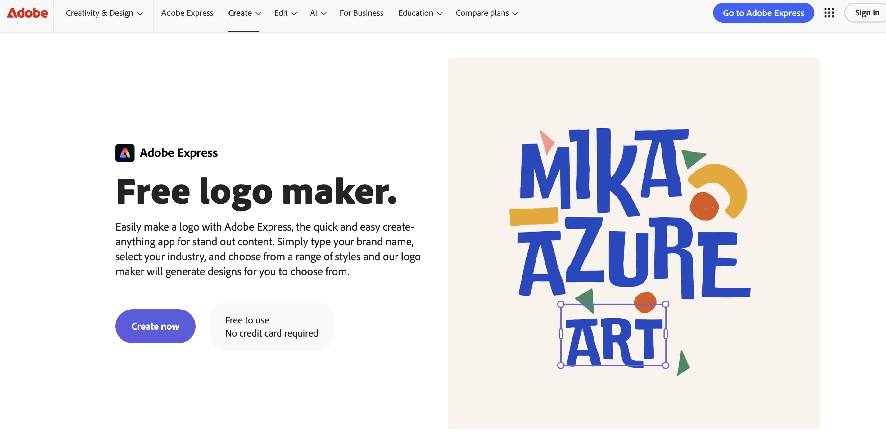The height and width of the screenshot is (440, 886).
Task: Click the pink triangle above the M
Action: 546,141
